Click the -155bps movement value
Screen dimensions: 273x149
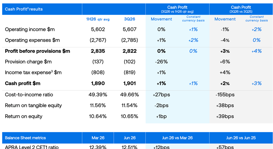[x=225, y=95]
